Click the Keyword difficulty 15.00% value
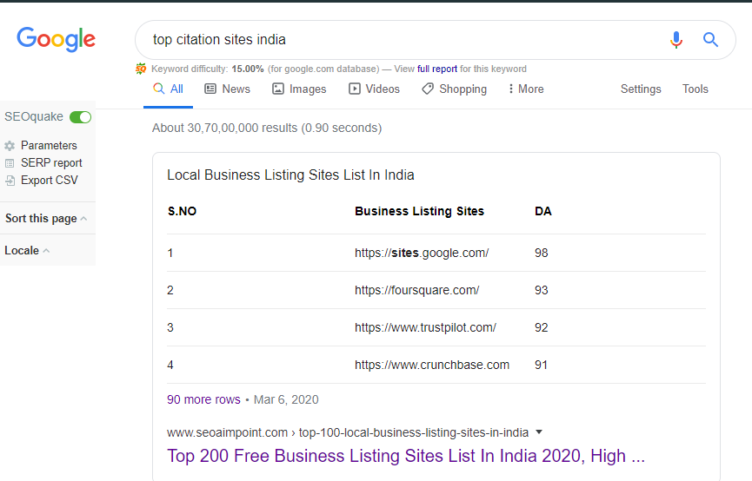This screenshot has height=481, width=752. (248, 69)
